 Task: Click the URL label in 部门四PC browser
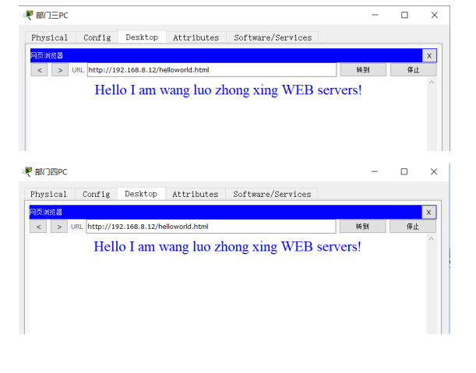coord(77,227)
